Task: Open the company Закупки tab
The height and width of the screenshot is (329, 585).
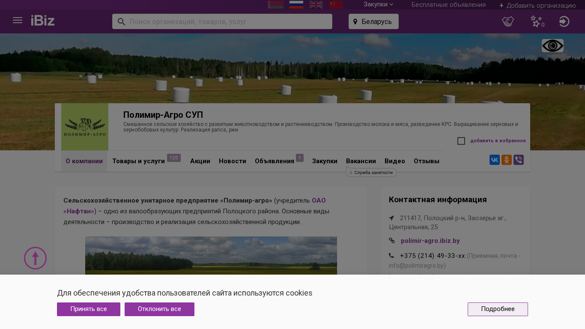Action: click(325, 161)
